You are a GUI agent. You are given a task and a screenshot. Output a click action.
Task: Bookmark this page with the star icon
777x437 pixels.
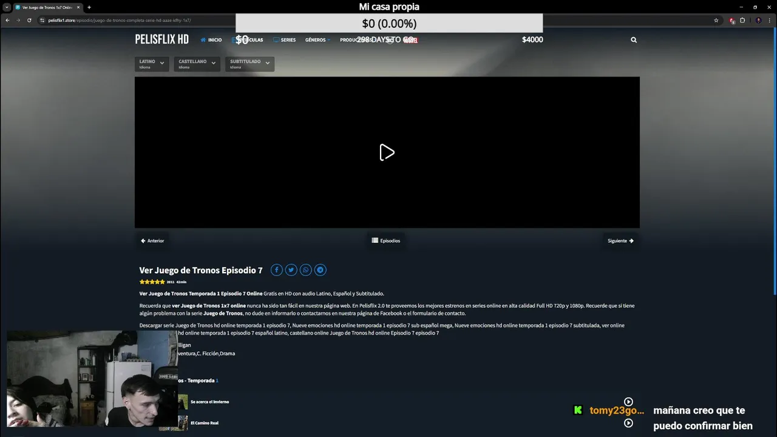click(716, 20)
